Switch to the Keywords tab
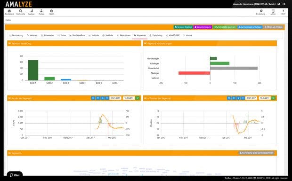Viewport: 292px width, 181px height. click(x=140, y=35)
